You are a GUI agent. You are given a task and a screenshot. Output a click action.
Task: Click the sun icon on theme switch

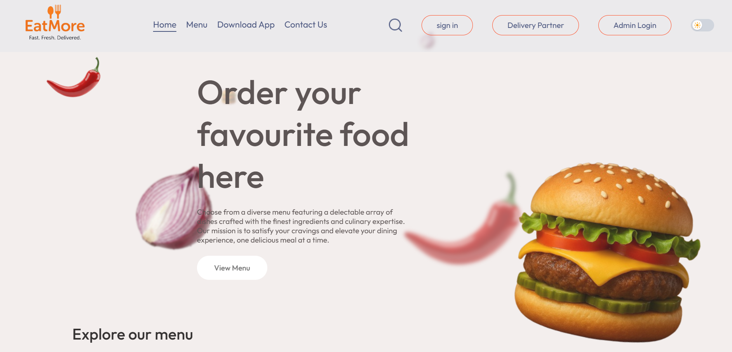click(697, 25)
